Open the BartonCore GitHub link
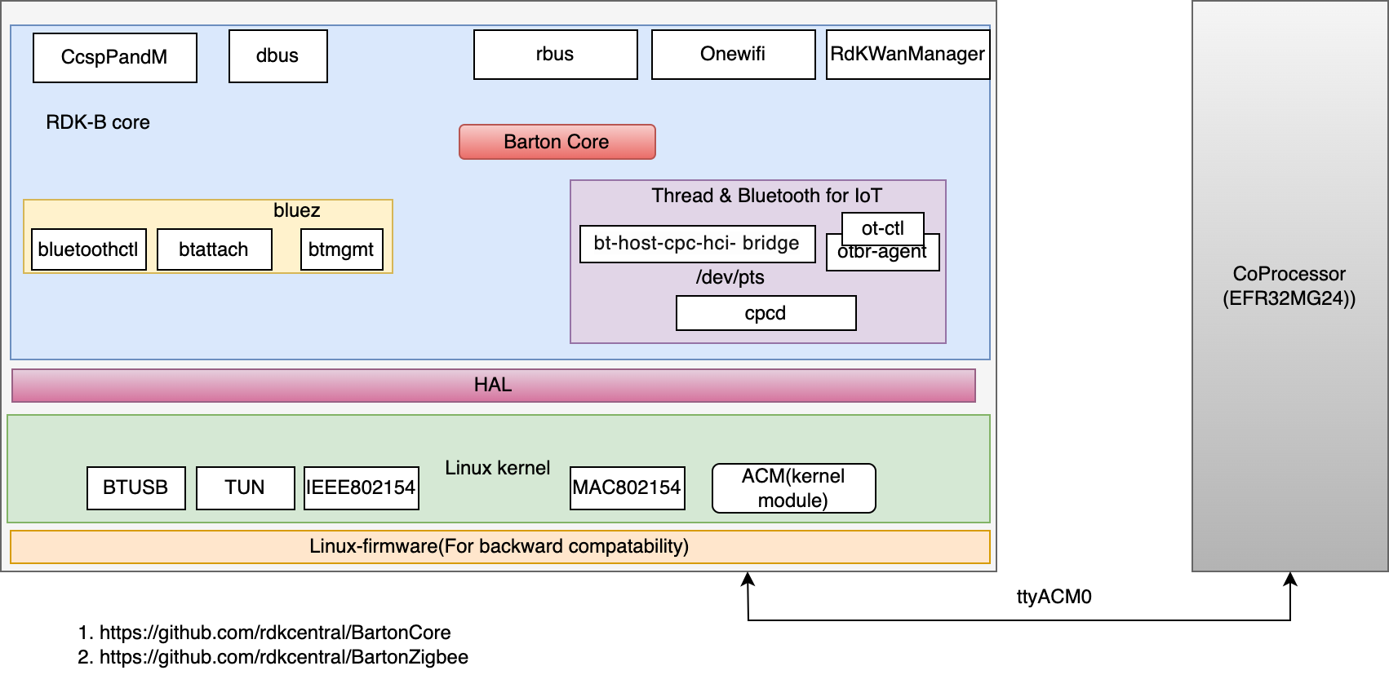This screenshot has height=688, width=1389. (275, 633)
